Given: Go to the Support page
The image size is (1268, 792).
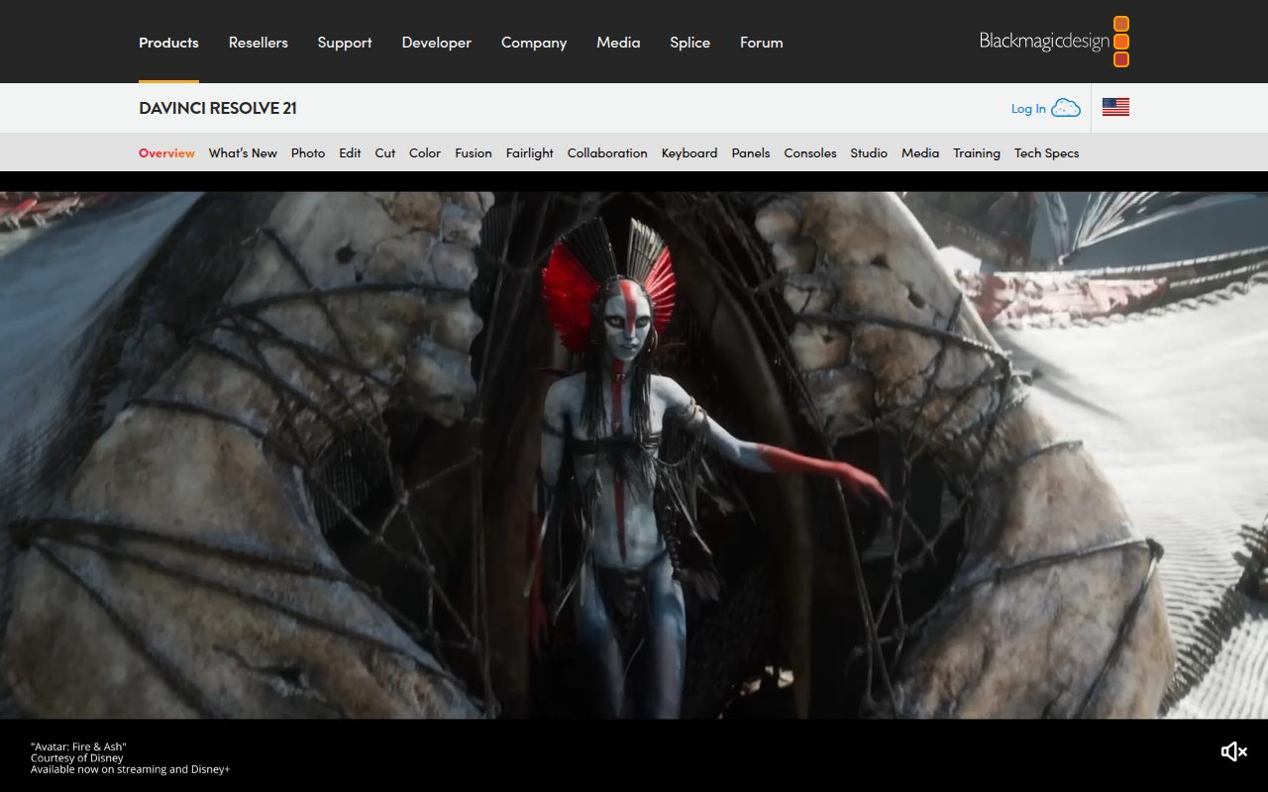Looking at the screenshot, I should tap(345, 43).
